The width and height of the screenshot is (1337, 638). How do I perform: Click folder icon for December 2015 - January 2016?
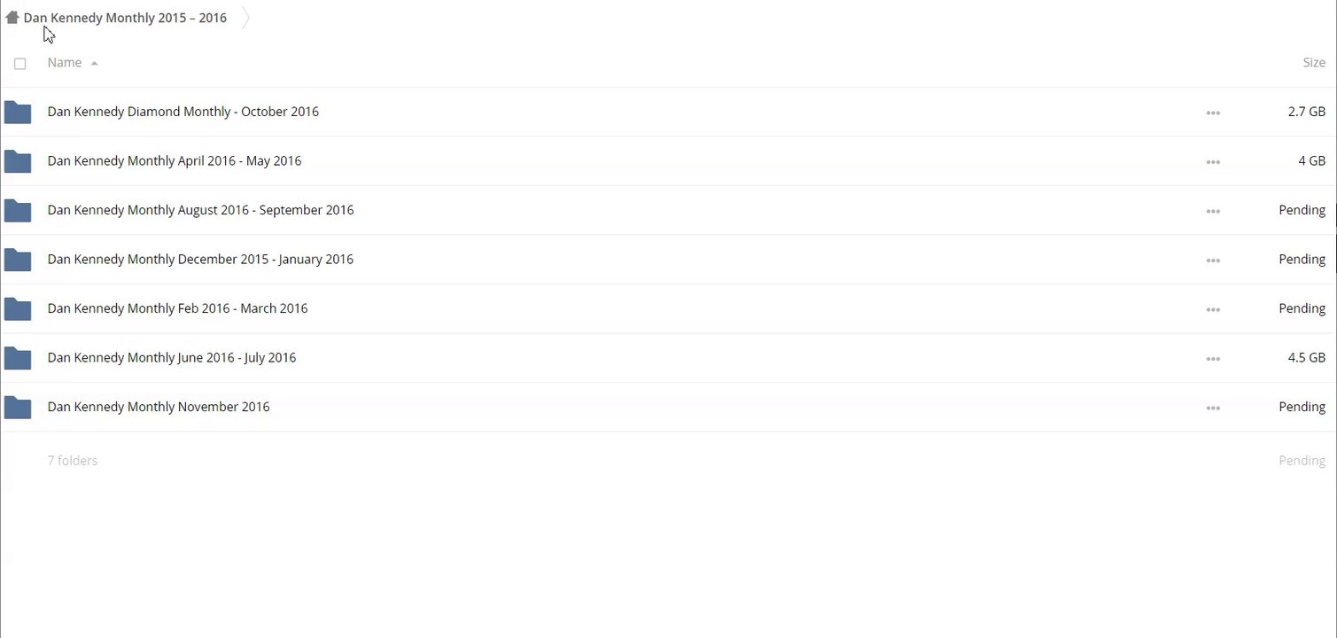coord(18,260)
